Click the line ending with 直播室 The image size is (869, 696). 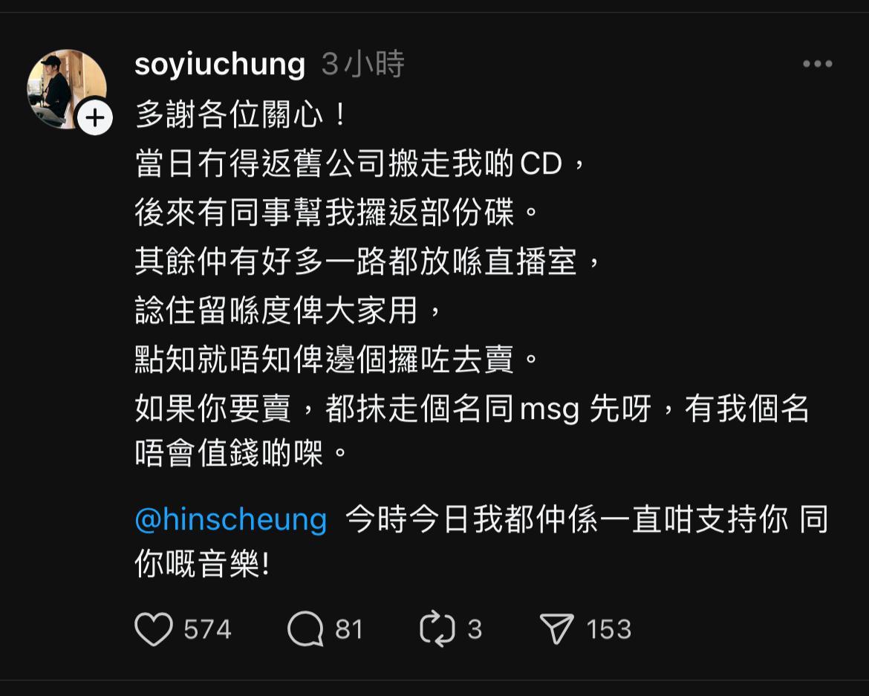point(367,261)
